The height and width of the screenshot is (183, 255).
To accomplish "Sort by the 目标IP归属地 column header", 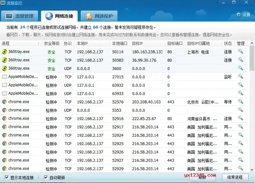I will (204, 43).
